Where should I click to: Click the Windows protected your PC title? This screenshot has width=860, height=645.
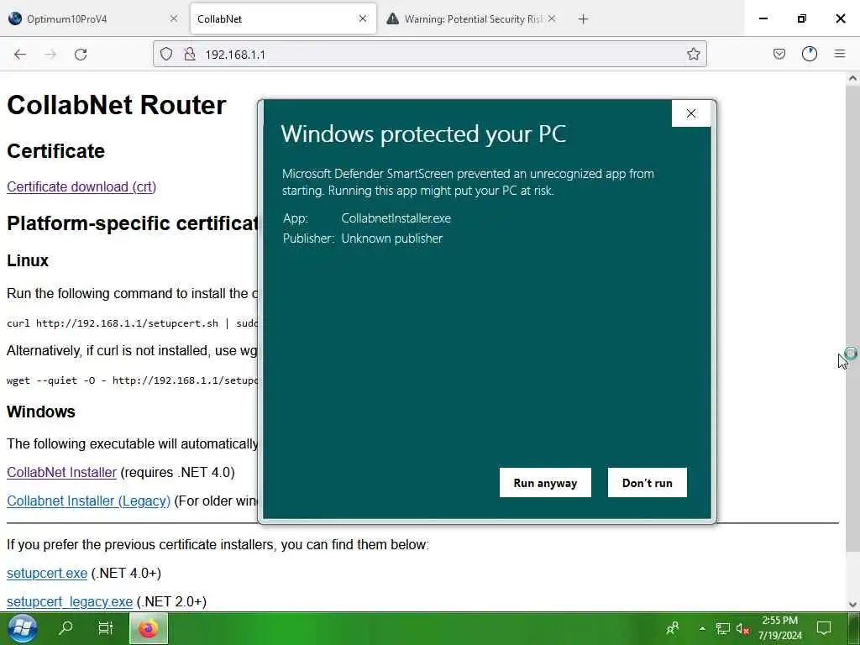(x=423, y=134)
